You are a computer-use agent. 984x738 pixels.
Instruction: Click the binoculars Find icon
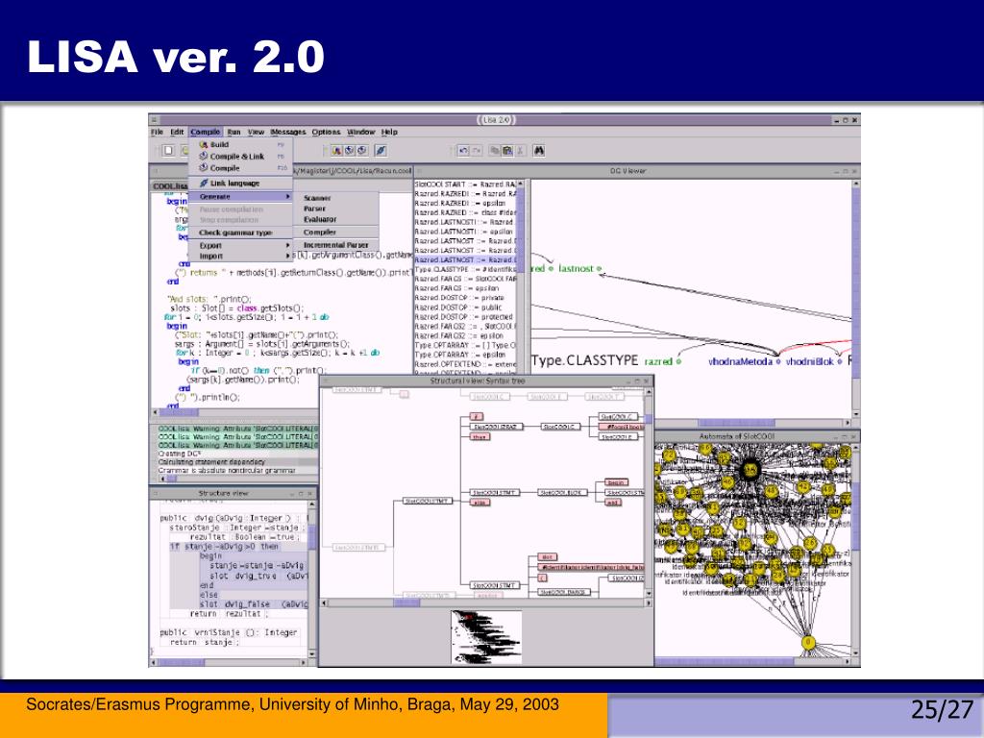click(x=538, y=150)
